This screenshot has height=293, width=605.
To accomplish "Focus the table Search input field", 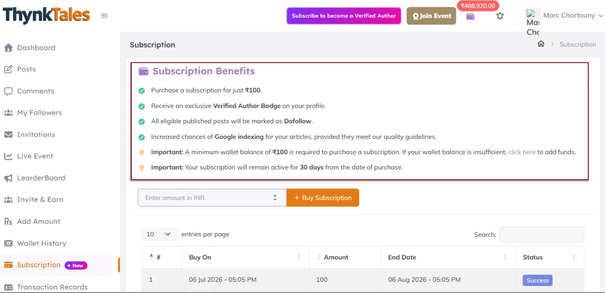I will point(542,235).
